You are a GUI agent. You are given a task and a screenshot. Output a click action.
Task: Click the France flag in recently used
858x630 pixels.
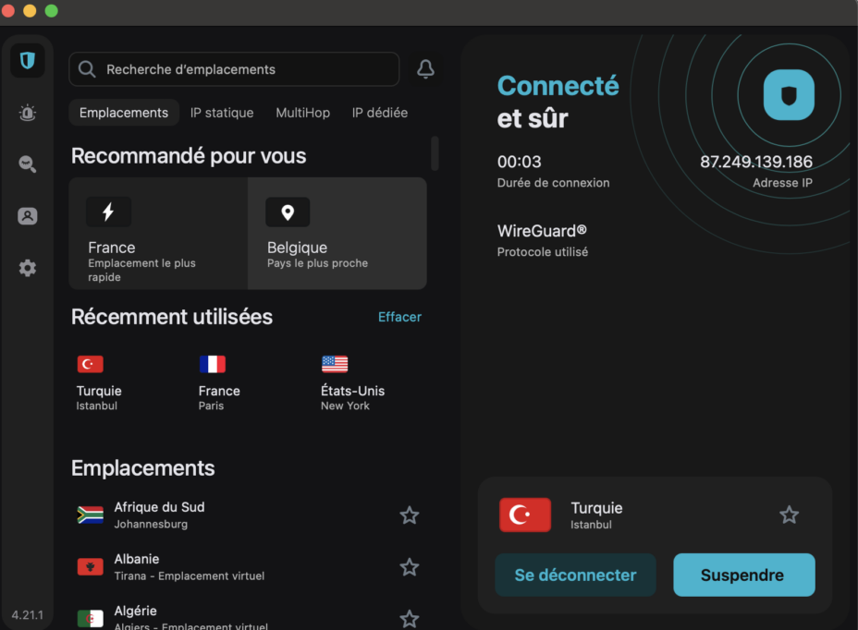tap(213, 364)
